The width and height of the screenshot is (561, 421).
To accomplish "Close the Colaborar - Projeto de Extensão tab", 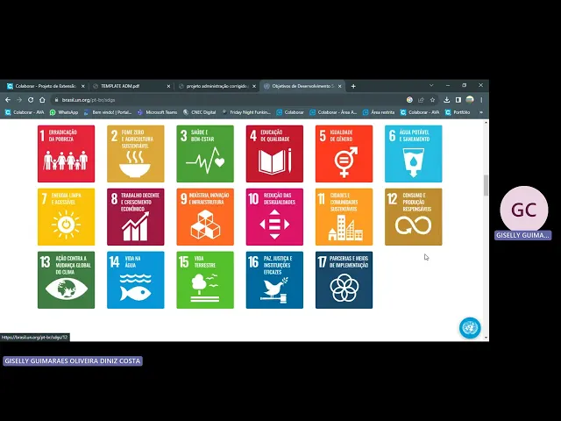I will pos(83,86).
